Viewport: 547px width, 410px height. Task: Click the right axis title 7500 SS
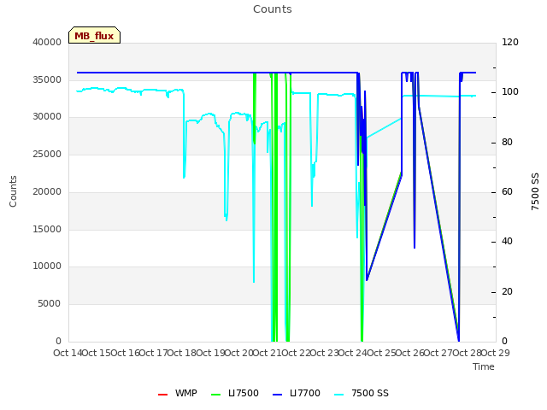tap(535, 191)
